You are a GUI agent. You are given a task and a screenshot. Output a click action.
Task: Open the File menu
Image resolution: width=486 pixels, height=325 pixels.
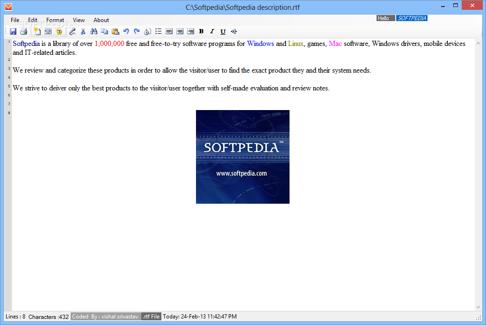click(x=15, y=20)
